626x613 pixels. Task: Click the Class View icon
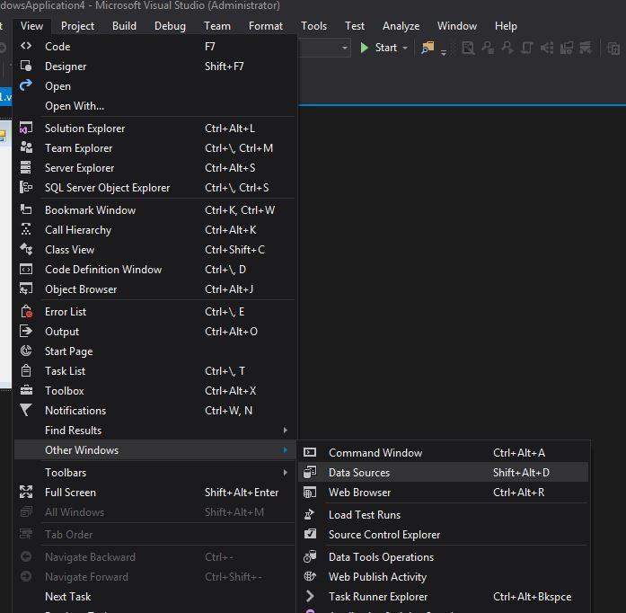tap(26, 249)
